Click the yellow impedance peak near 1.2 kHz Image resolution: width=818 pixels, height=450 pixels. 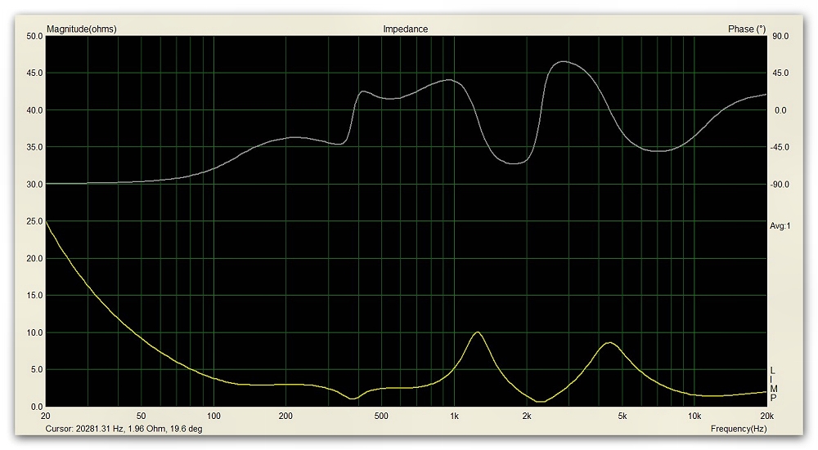[x=477, y=332]
